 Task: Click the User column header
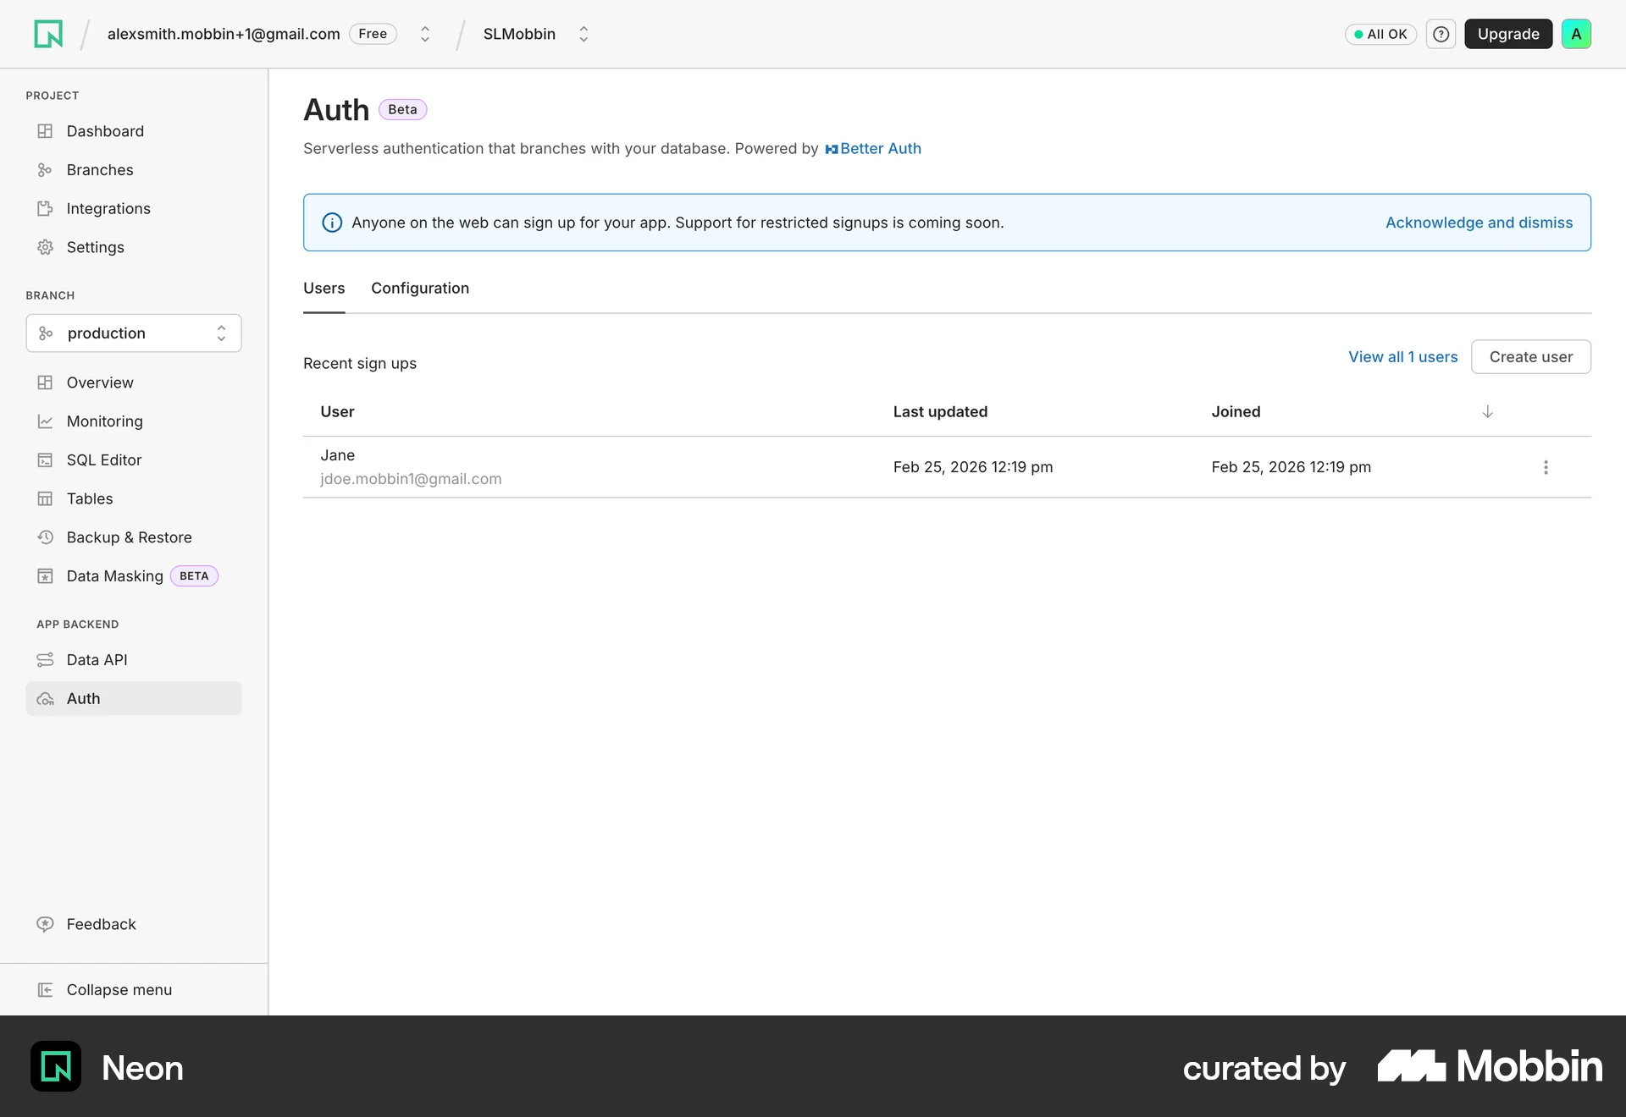coord(337,412)
